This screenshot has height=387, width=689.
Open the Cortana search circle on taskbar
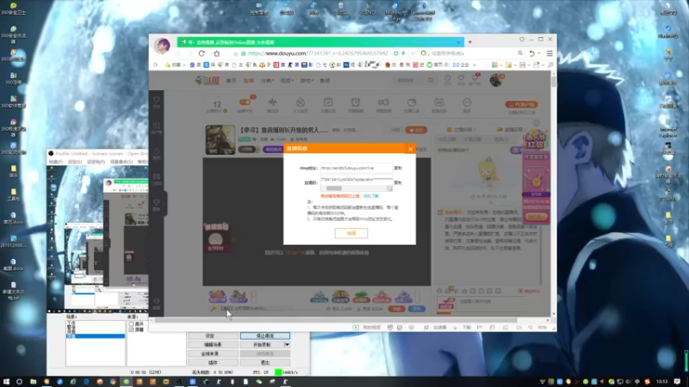tap(19, 382)
